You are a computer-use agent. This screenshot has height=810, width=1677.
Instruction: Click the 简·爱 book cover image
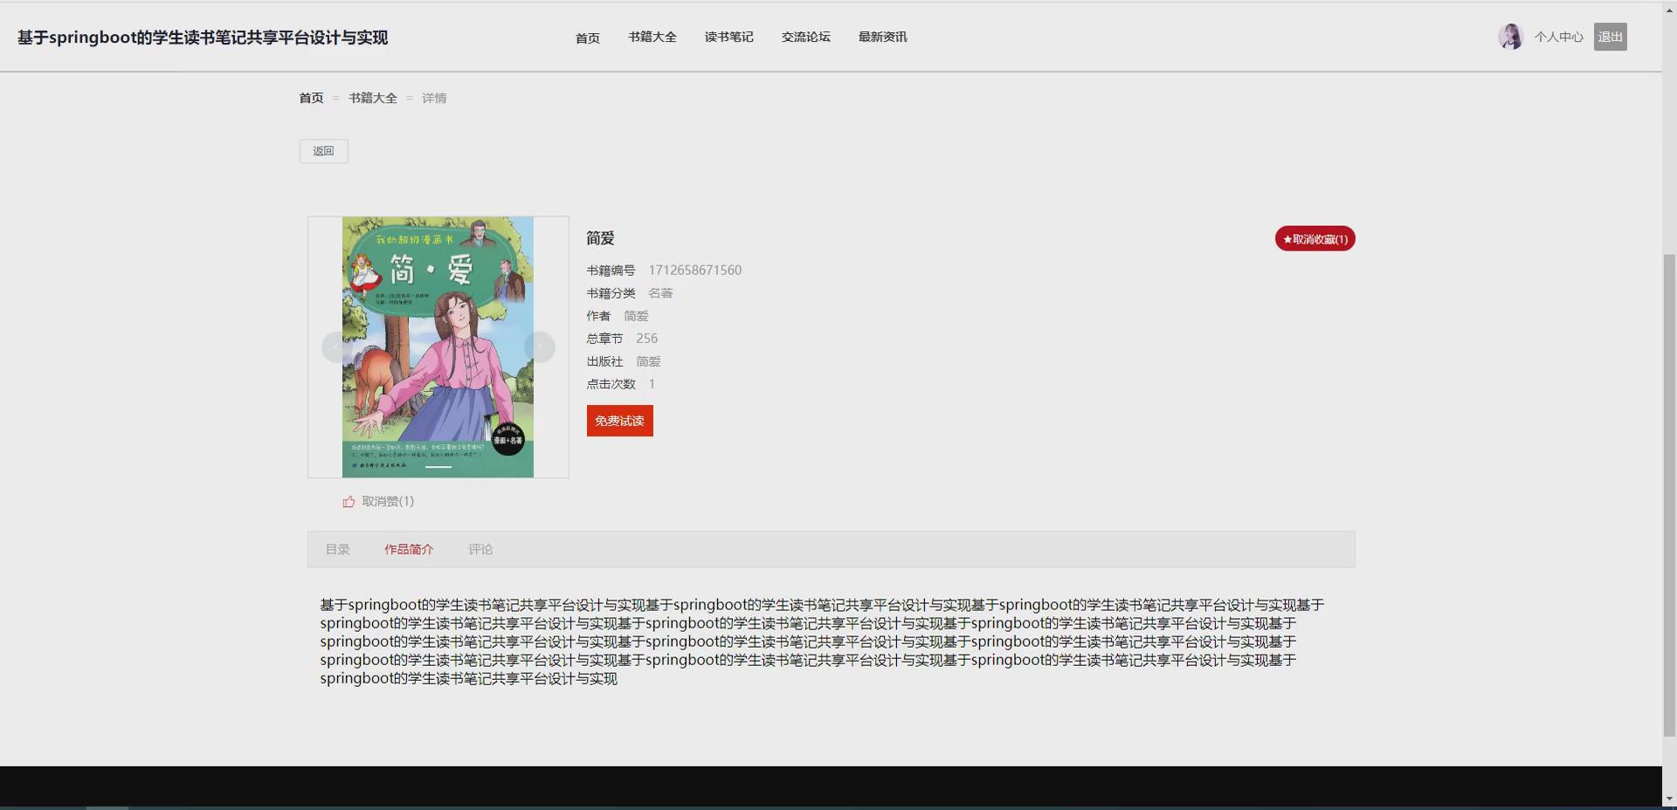437,347
